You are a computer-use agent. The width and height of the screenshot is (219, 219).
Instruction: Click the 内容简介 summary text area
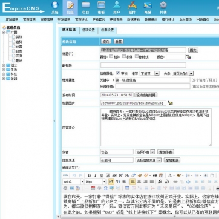click(x=156, y=127)
